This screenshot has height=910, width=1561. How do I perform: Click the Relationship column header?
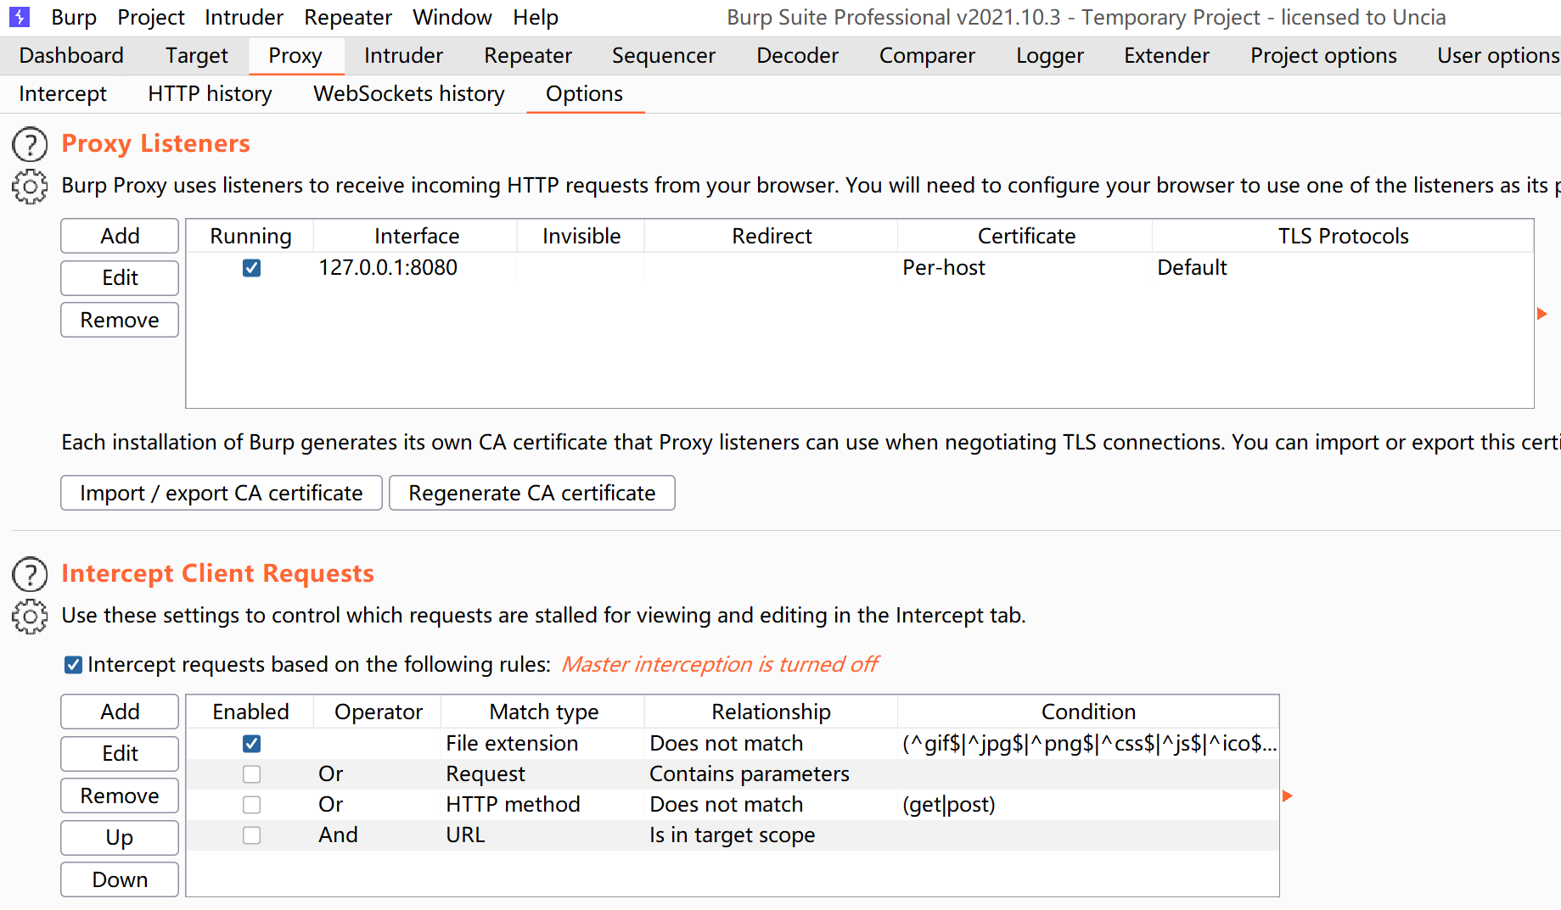click(x=771, y=712)
